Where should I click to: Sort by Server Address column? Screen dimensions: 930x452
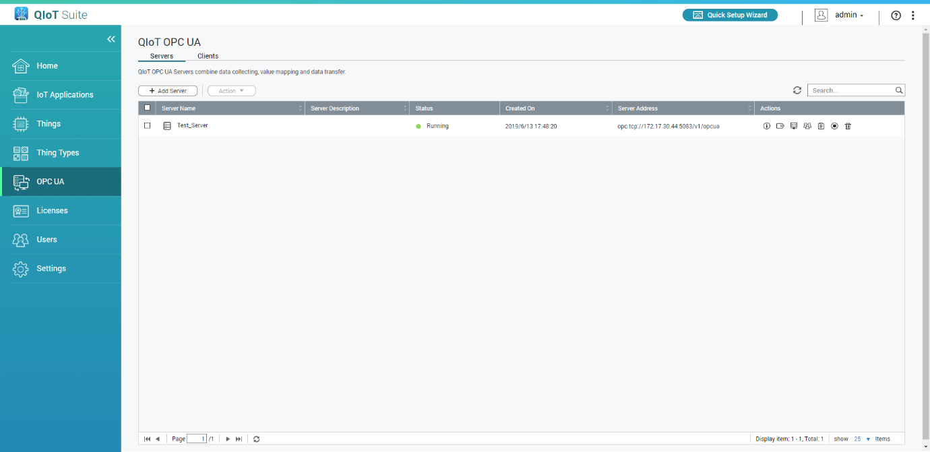click(x=683, y=108)
